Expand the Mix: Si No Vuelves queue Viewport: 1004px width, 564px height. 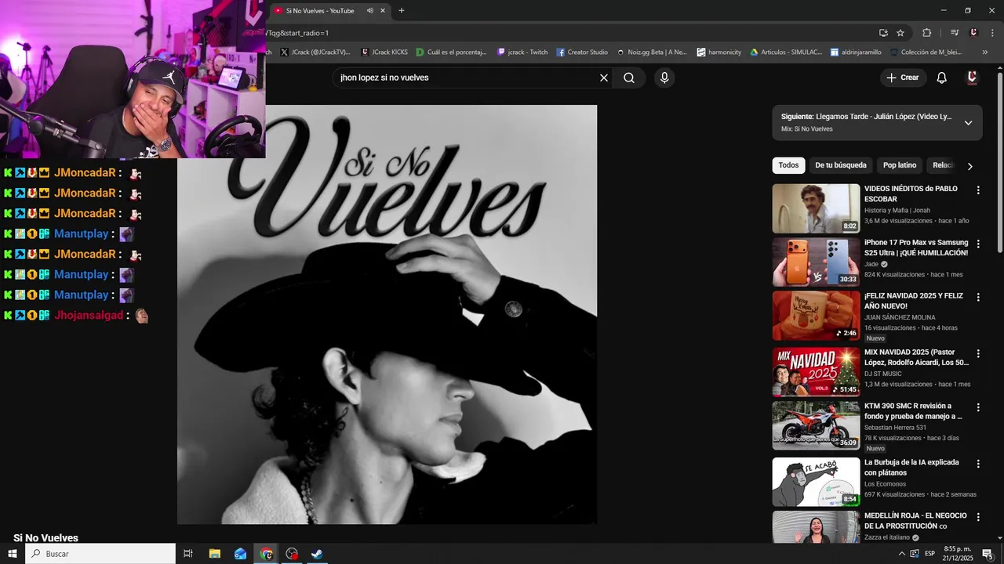pos(968,123)
